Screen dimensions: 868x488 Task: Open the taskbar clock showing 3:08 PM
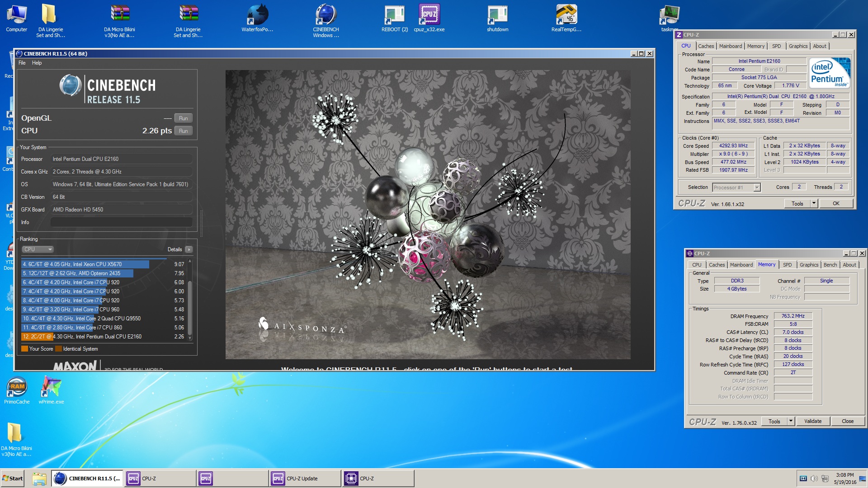point(844,479)
